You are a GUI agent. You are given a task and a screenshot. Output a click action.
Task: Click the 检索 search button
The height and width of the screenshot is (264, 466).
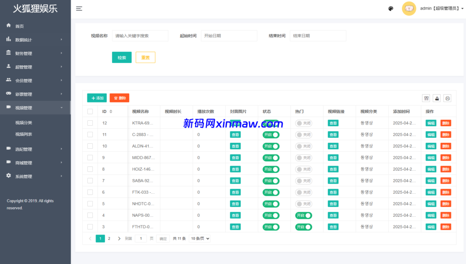[x=122, y=58]
